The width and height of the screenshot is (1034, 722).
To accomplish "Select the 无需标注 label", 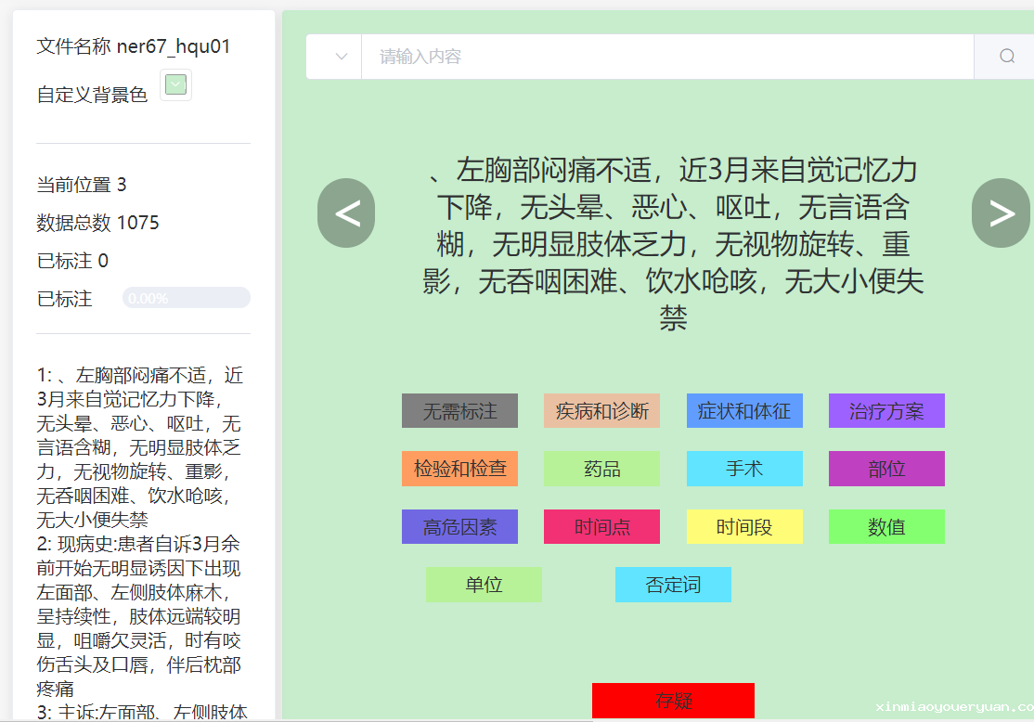I will point(459,411).
